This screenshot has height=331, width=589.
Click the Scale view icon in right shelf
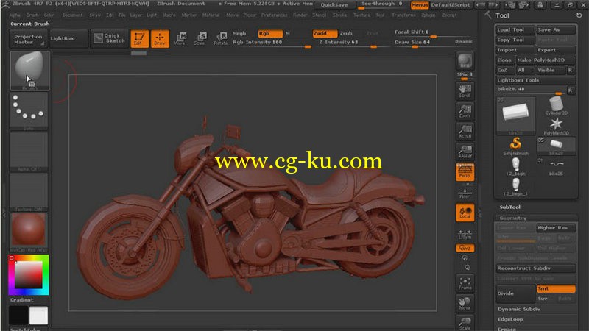tap(465, 323)
